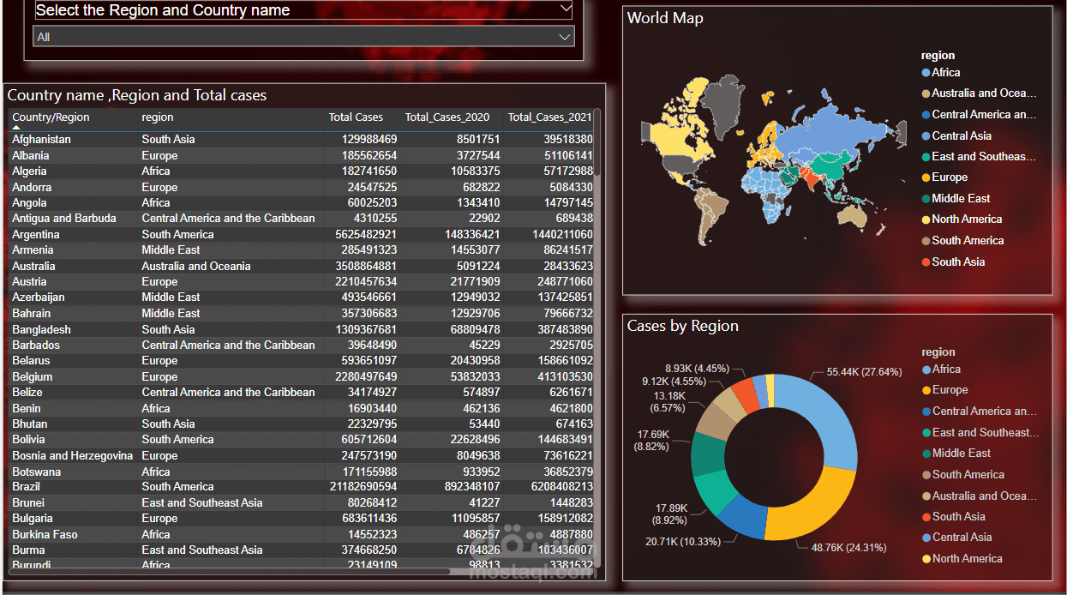
Task: Select East and Southeast Asia in donut legend
Action: (x=980, y=433)
